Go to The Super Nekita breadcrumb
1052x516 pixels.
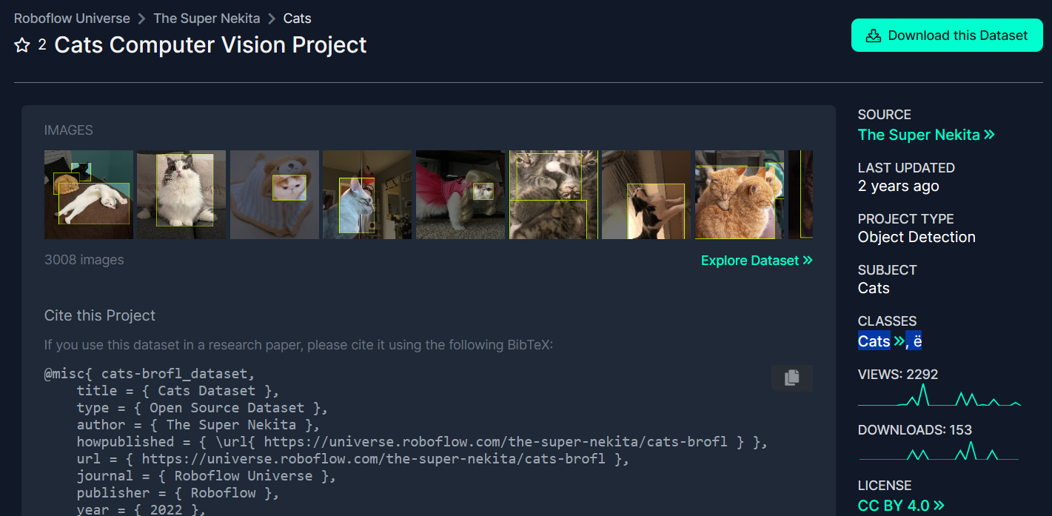(207, 19)
